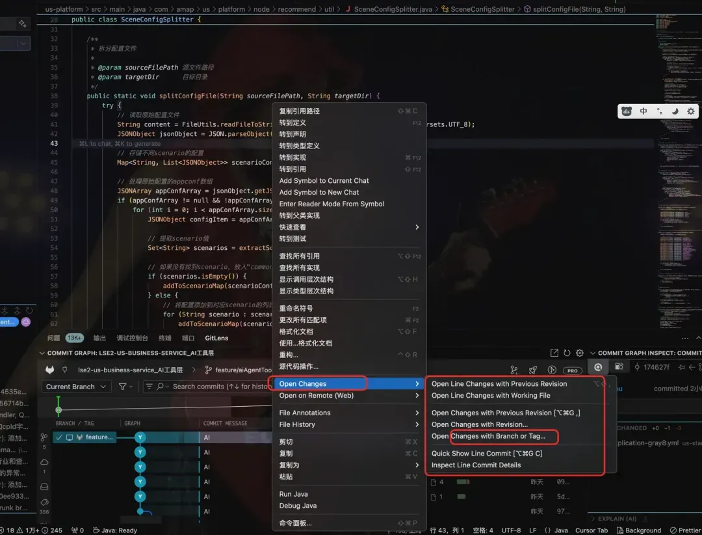702x535 pixels.
Task: Select Open Line Changes with Working File
Action: coord(491,395)
